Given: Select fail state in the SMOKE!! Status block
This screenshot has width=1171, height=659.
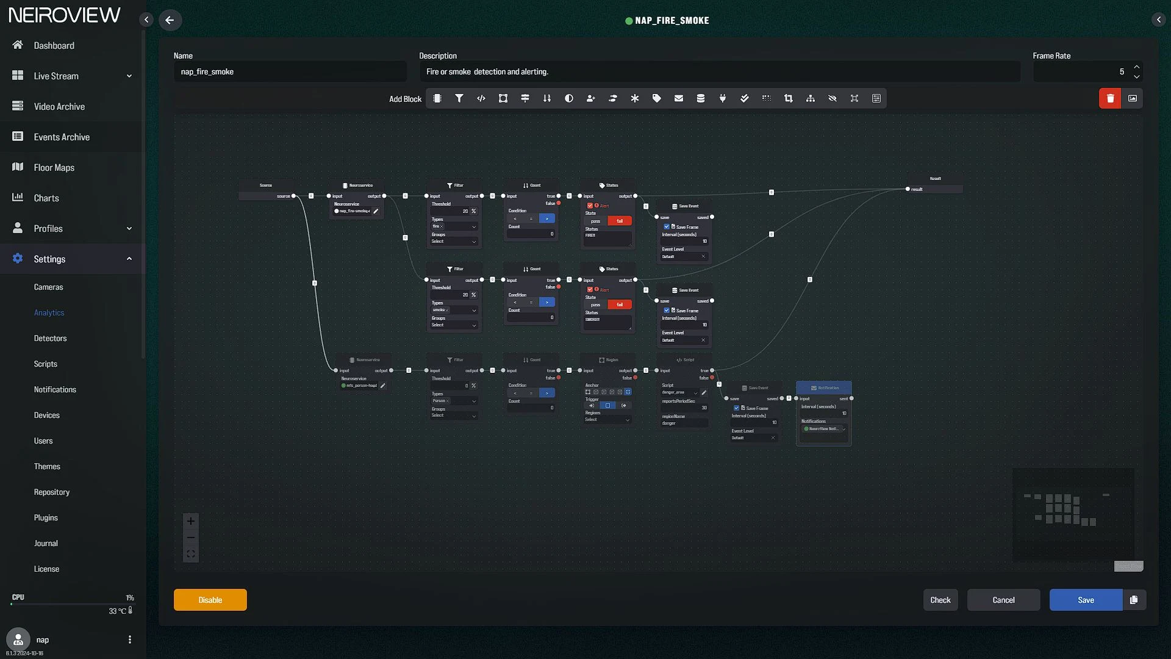Looking at the screenshot, I should click(x=620, y=304).
